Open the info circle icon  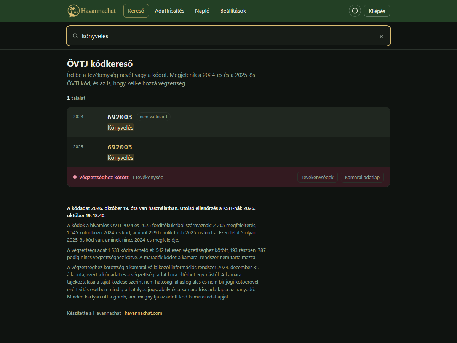[355, 11]
